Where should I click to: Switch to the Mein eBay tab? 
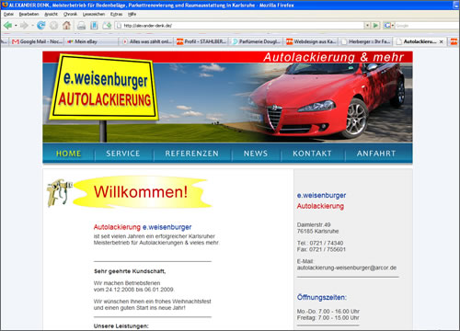pos(91,41)
